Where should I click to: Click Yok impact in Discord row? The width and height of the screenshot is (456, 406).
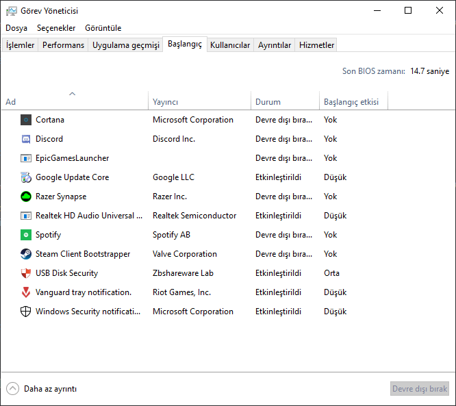tap(331, 139)
